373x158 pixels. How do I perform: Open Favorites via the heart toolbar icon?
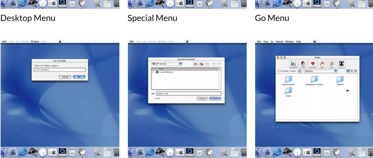(313, 64)
